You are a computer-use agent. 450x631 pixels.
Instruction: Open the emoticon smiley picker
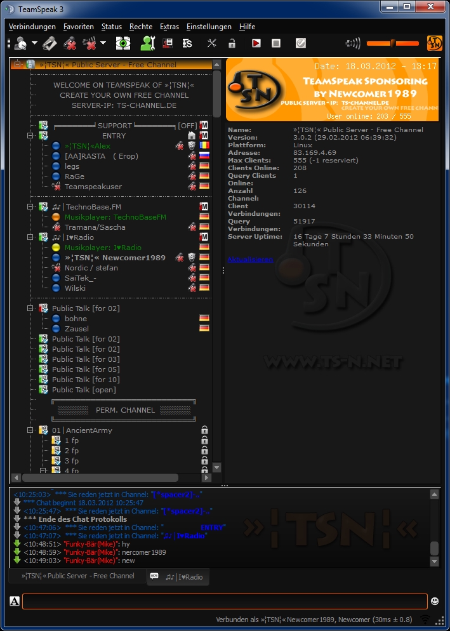435,601
